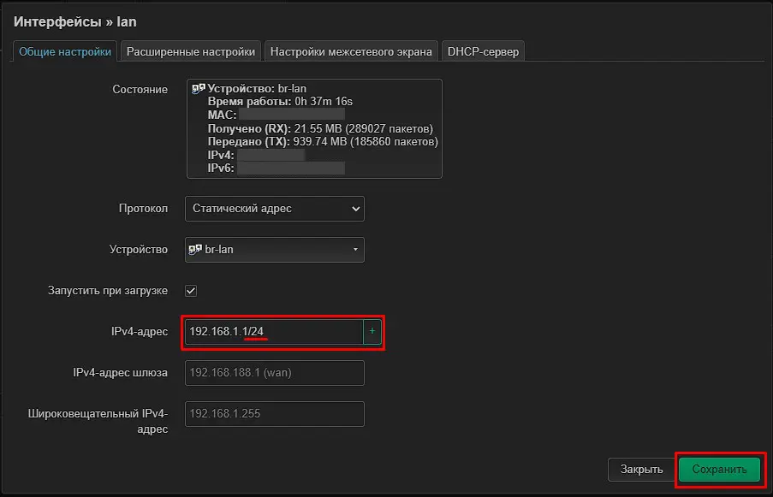Close the dialog with Закрыть button
The width and height of the screenshot is (773, 497).
641,470
